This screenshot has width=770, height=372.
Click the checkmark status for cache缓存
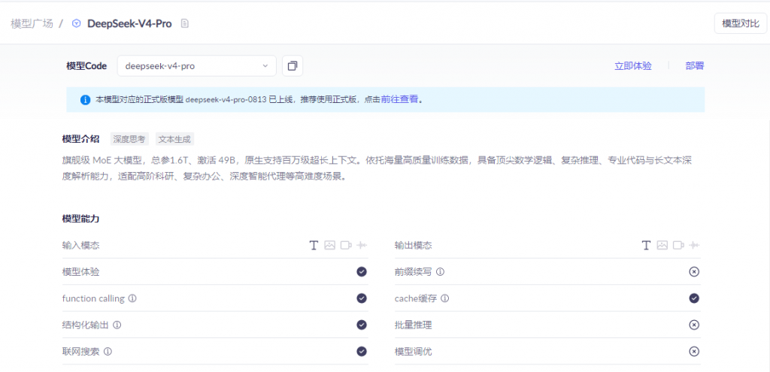[694, 298]
